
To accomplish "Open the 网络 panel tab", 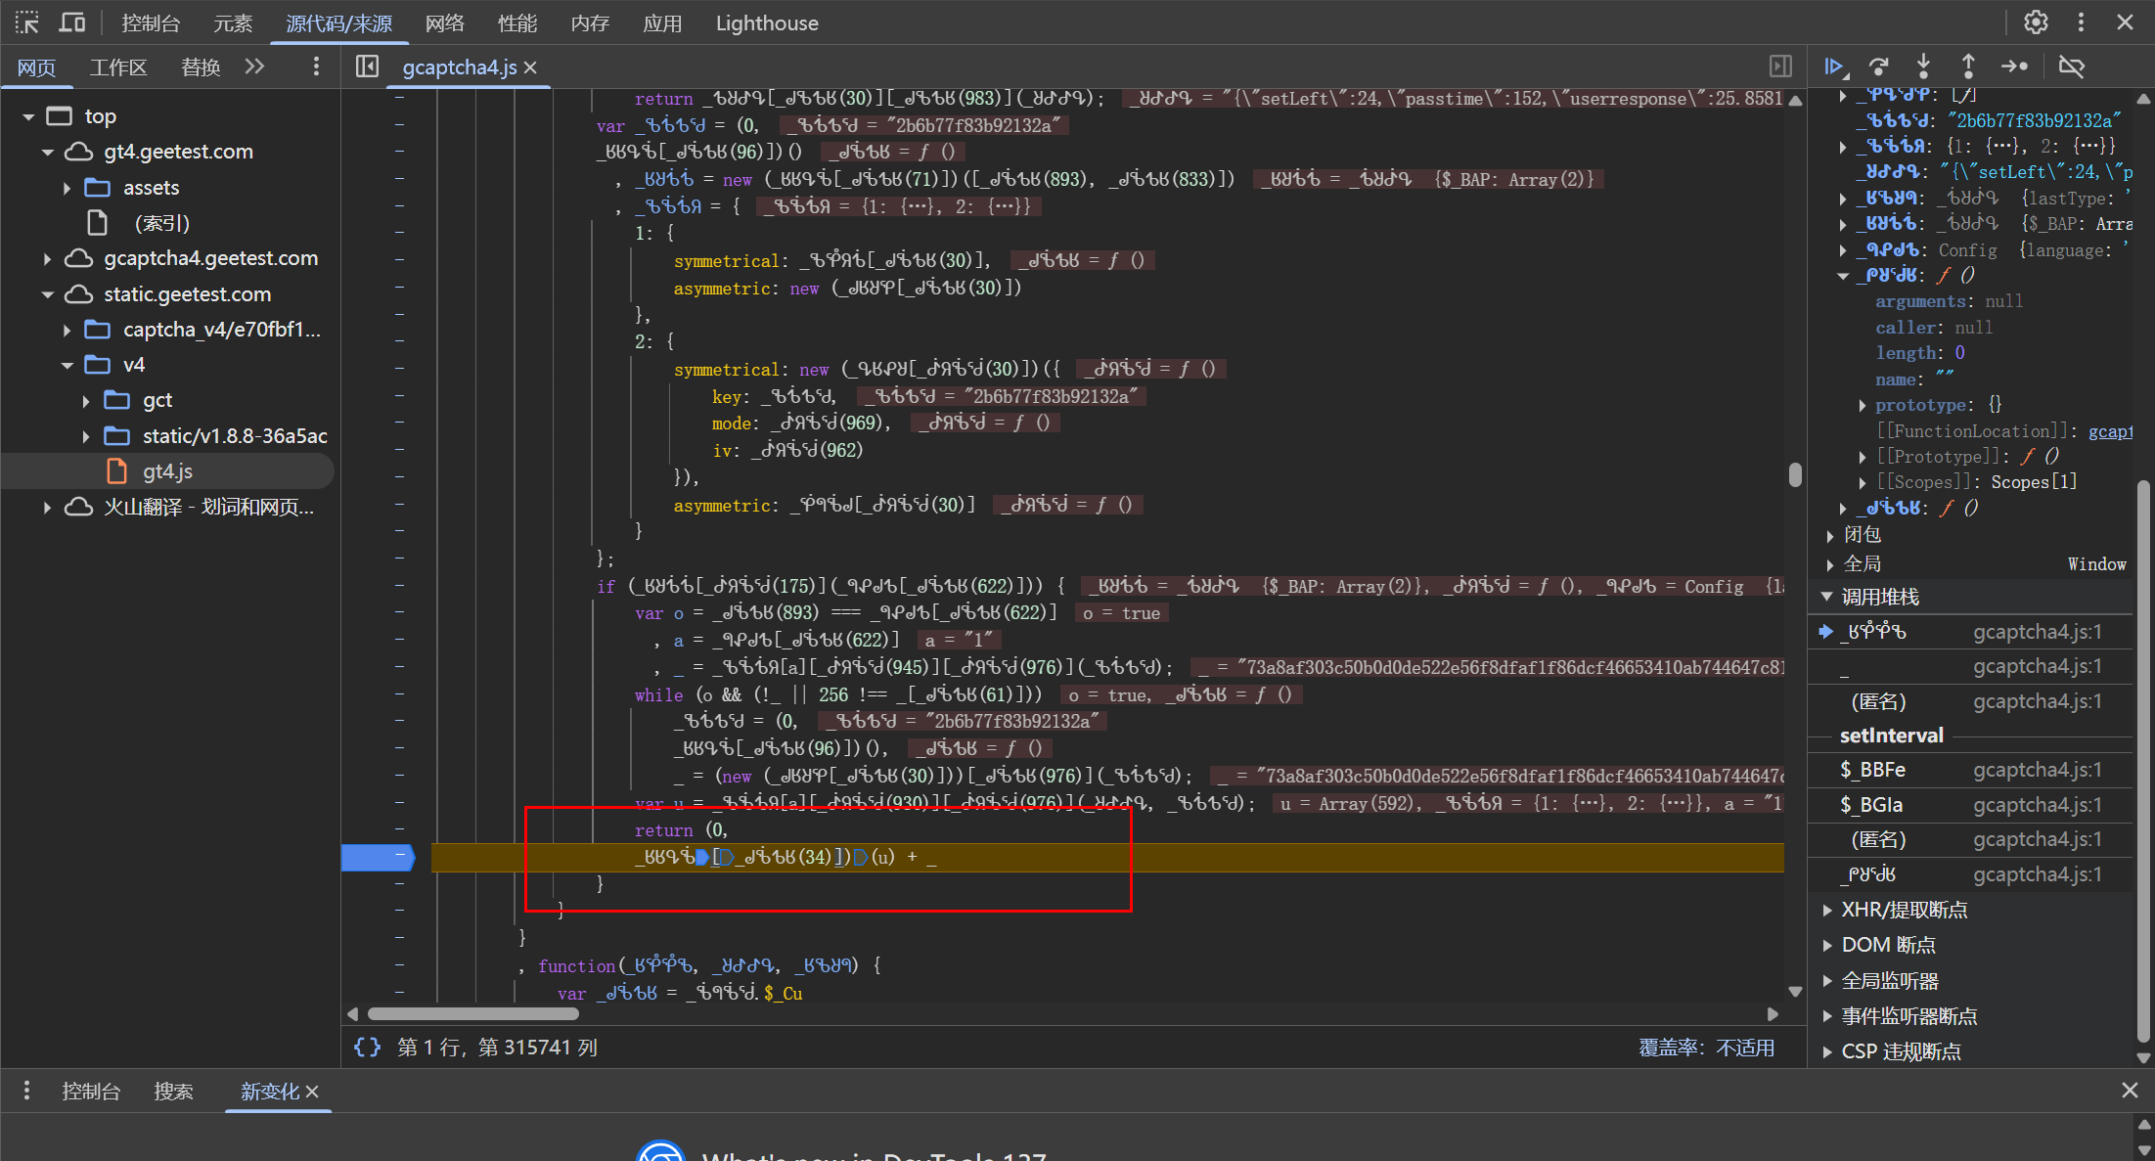I will (x=445, y=23).
